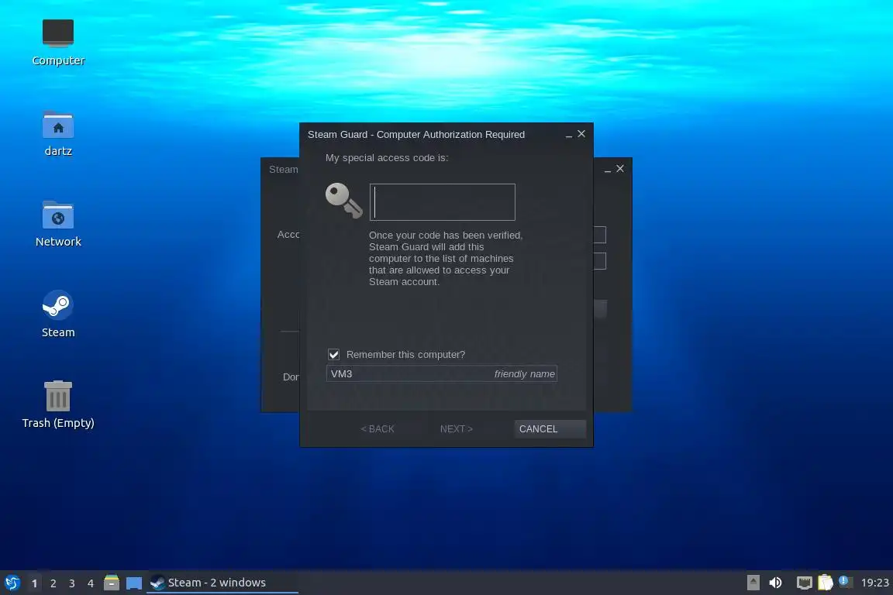This screenshot has height=595, width=893.
Task: Click the VM3 friendly name field
Action: 441,374
